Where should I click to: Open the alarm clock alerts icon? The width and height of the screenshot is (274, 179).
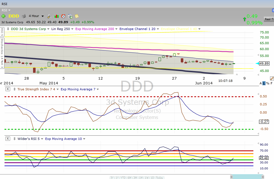pos(63,16)
